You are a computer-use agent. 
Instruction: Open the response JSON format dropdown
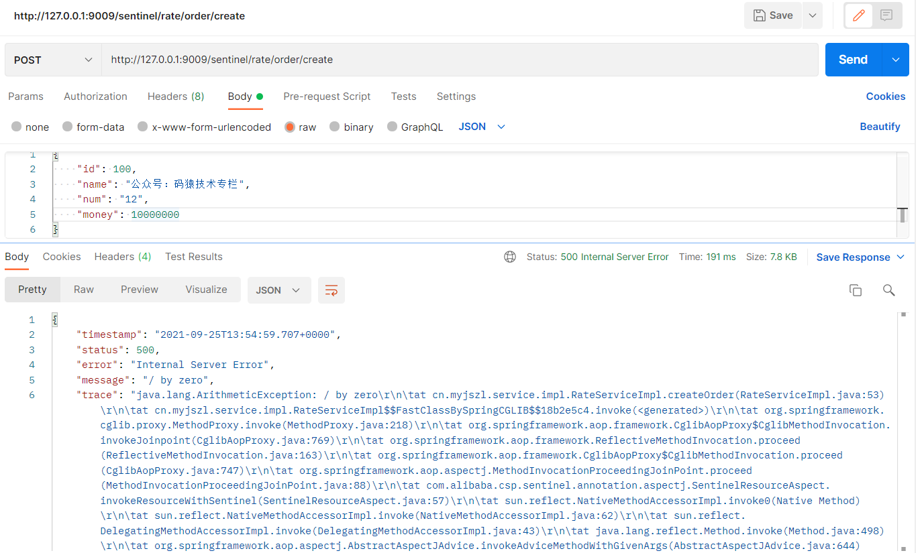point(279,290)
